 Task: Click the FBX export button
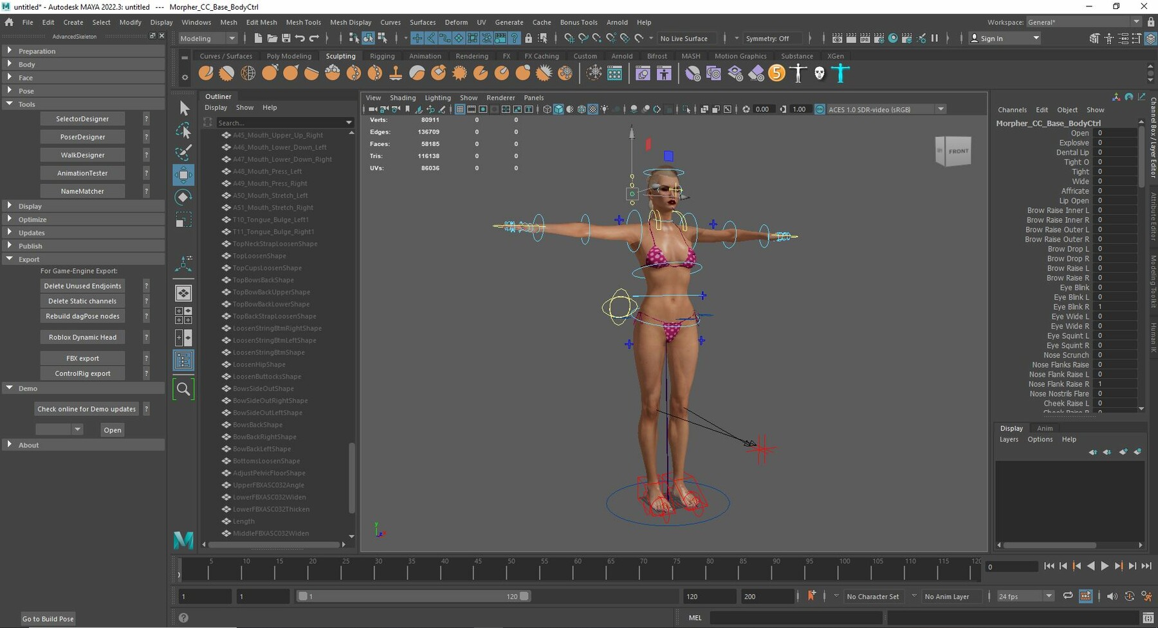click(82, 358)
